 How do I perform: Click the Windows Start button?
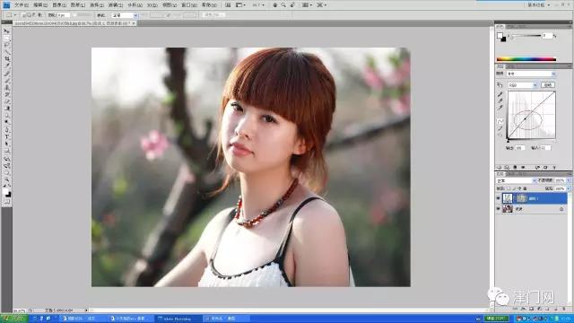[x=14, y=319]
